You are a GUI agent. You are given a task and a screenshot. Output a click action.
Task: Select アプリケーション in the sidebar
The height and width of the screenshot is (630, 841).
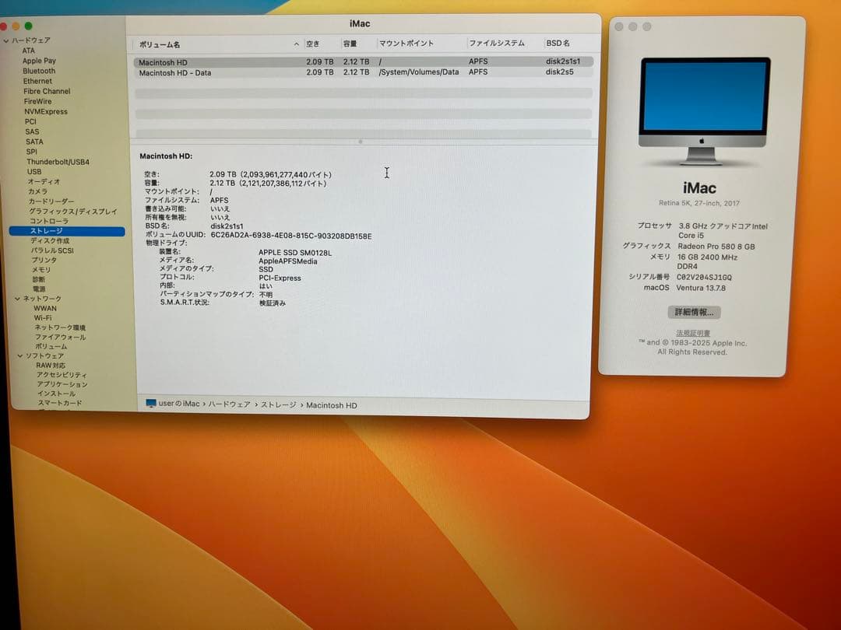click(x=62, y=385)
